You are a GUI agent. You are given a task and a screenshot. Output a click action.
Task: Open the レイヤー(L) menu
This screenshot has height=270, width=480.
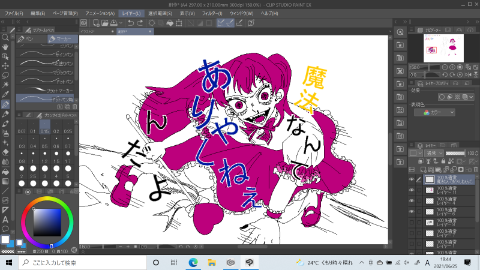[x=131, y=13]
